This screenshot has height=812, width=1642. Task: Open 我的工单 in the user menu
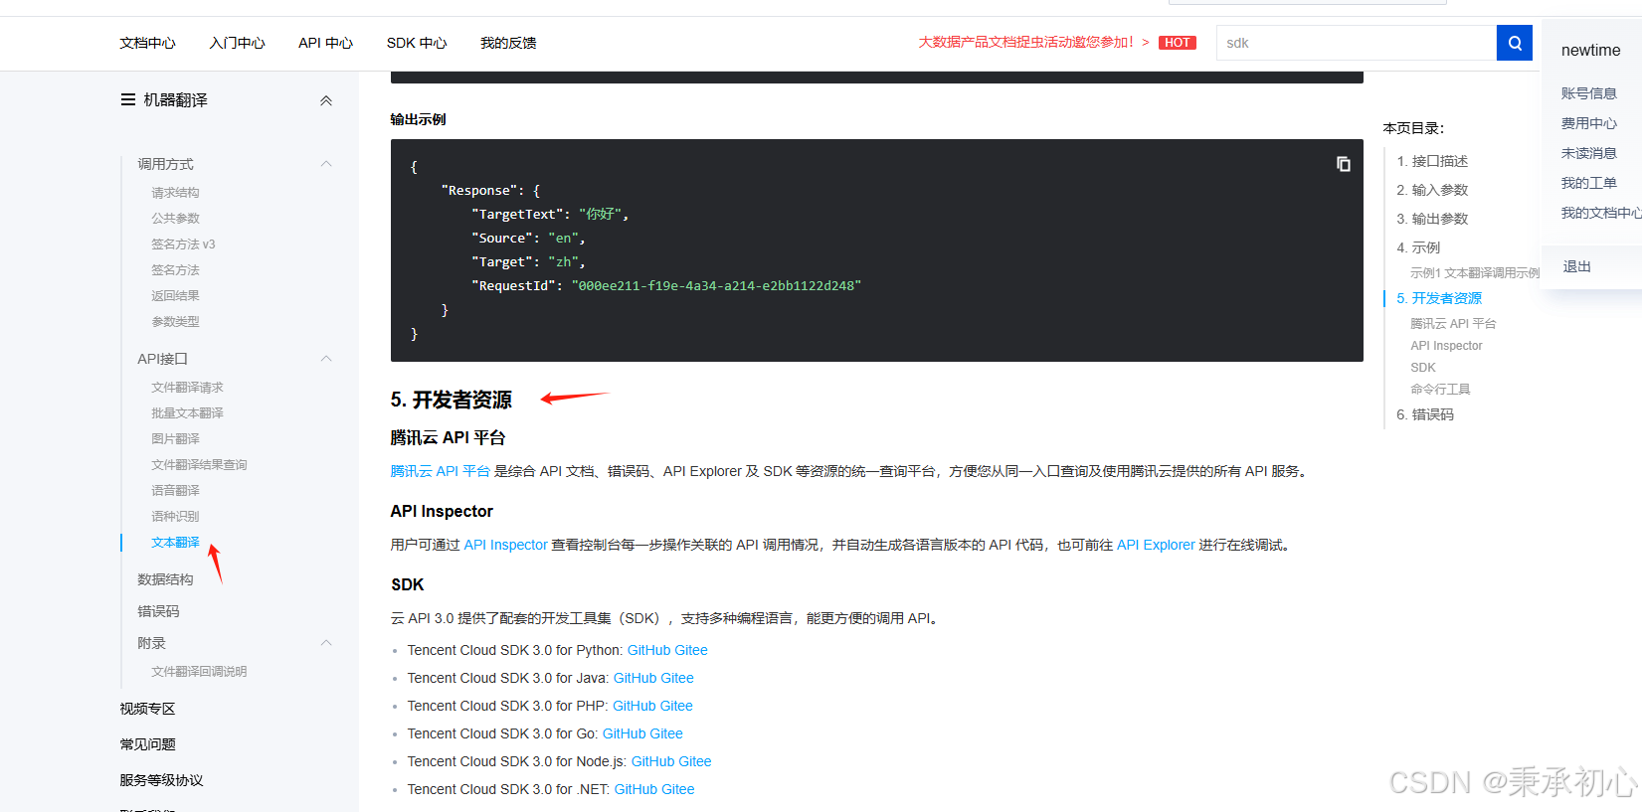[x=1588, y=183]
